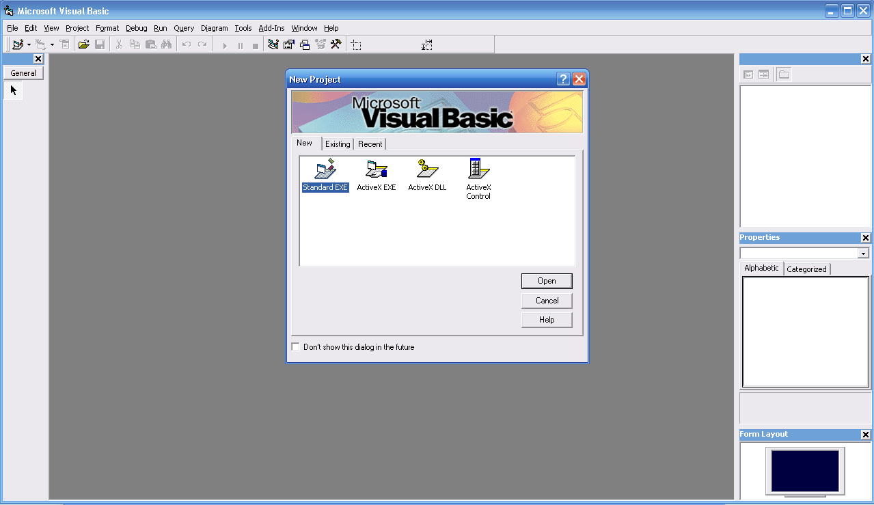
Task: Open the Window menu
Action: (304, 28)
